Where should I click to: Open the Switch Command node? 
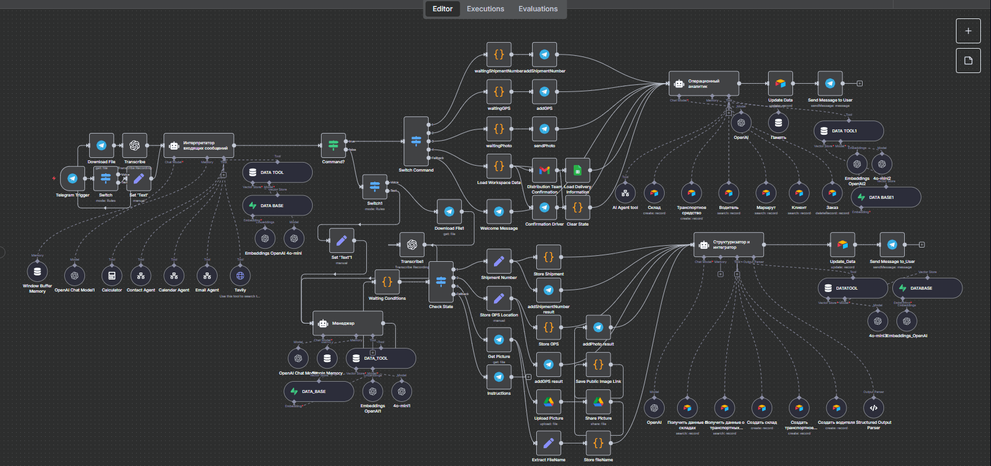[x=416, y=141]
